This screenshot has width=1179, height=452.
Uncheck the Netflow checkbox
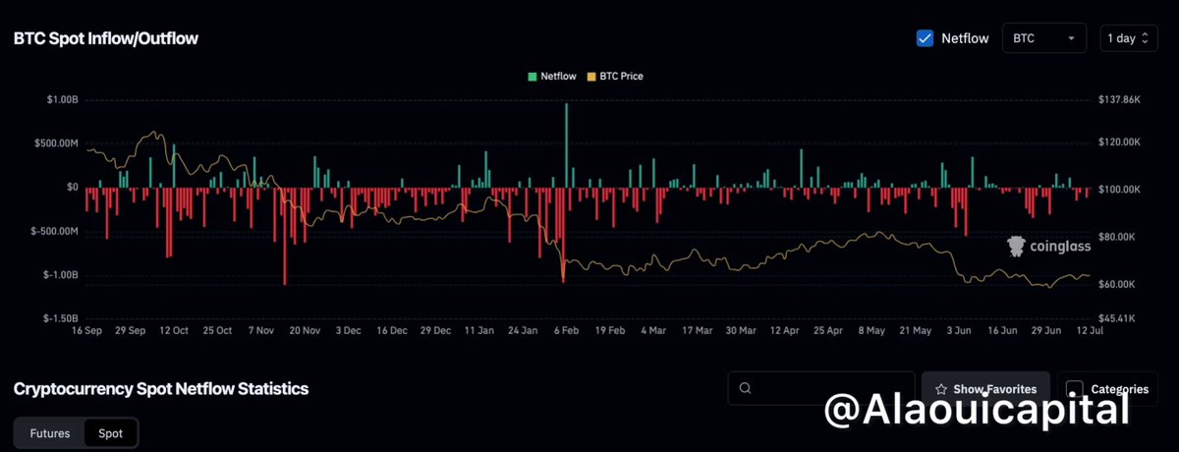point(925,38)
